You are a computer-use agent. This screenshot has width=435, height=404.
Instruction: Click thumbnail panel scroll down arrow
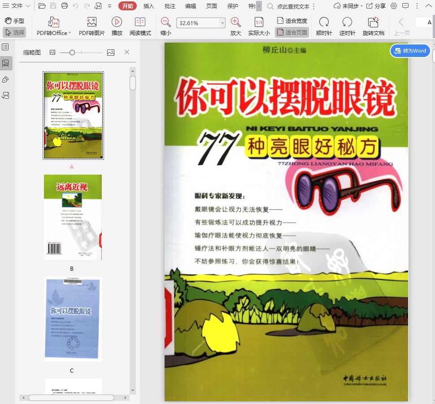133,390
